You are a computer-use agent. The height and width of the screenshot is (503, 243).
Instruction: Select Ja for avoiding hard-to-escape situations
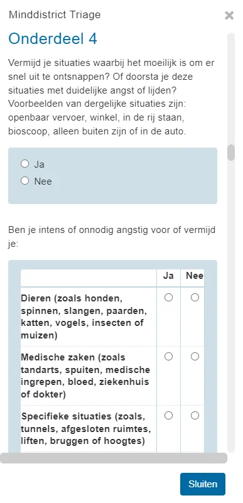click(x=25, y=164)
